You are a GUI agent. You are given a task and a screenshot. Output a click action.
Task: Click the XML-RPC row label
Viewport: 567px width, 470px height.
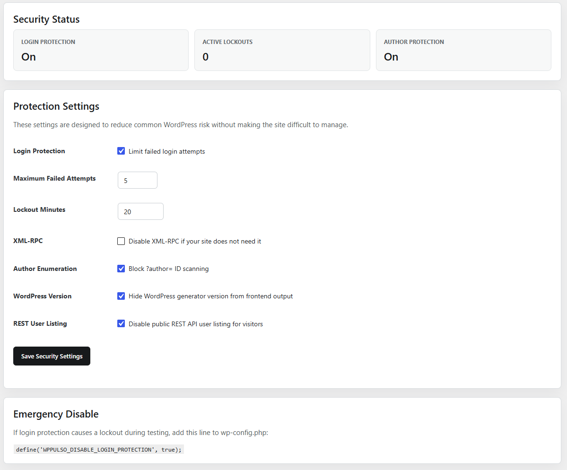tap(28, 241)
